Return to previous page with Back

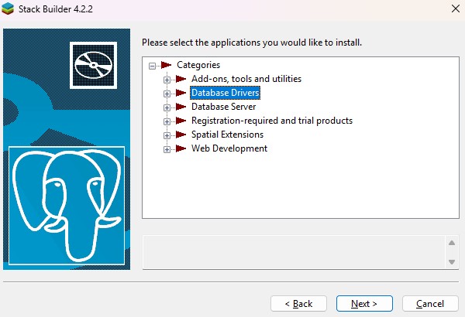[298, 304]
